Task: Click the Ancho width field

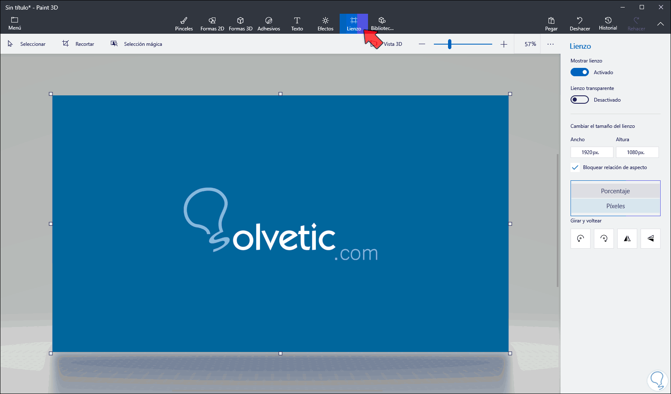Action: pyautogui.click(x=592, y=152)
